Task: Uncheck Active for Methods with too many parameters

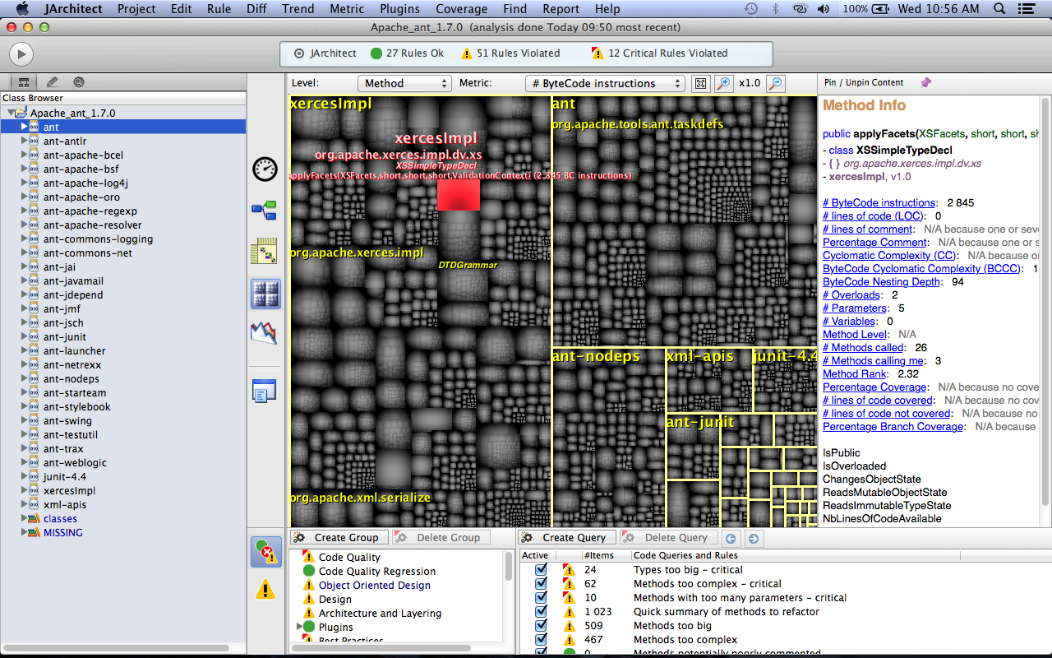Action: 541,597
